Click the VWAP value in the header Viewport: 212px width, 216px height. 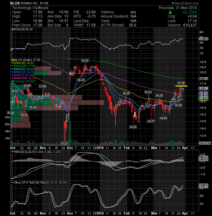[x=91, y=25]
